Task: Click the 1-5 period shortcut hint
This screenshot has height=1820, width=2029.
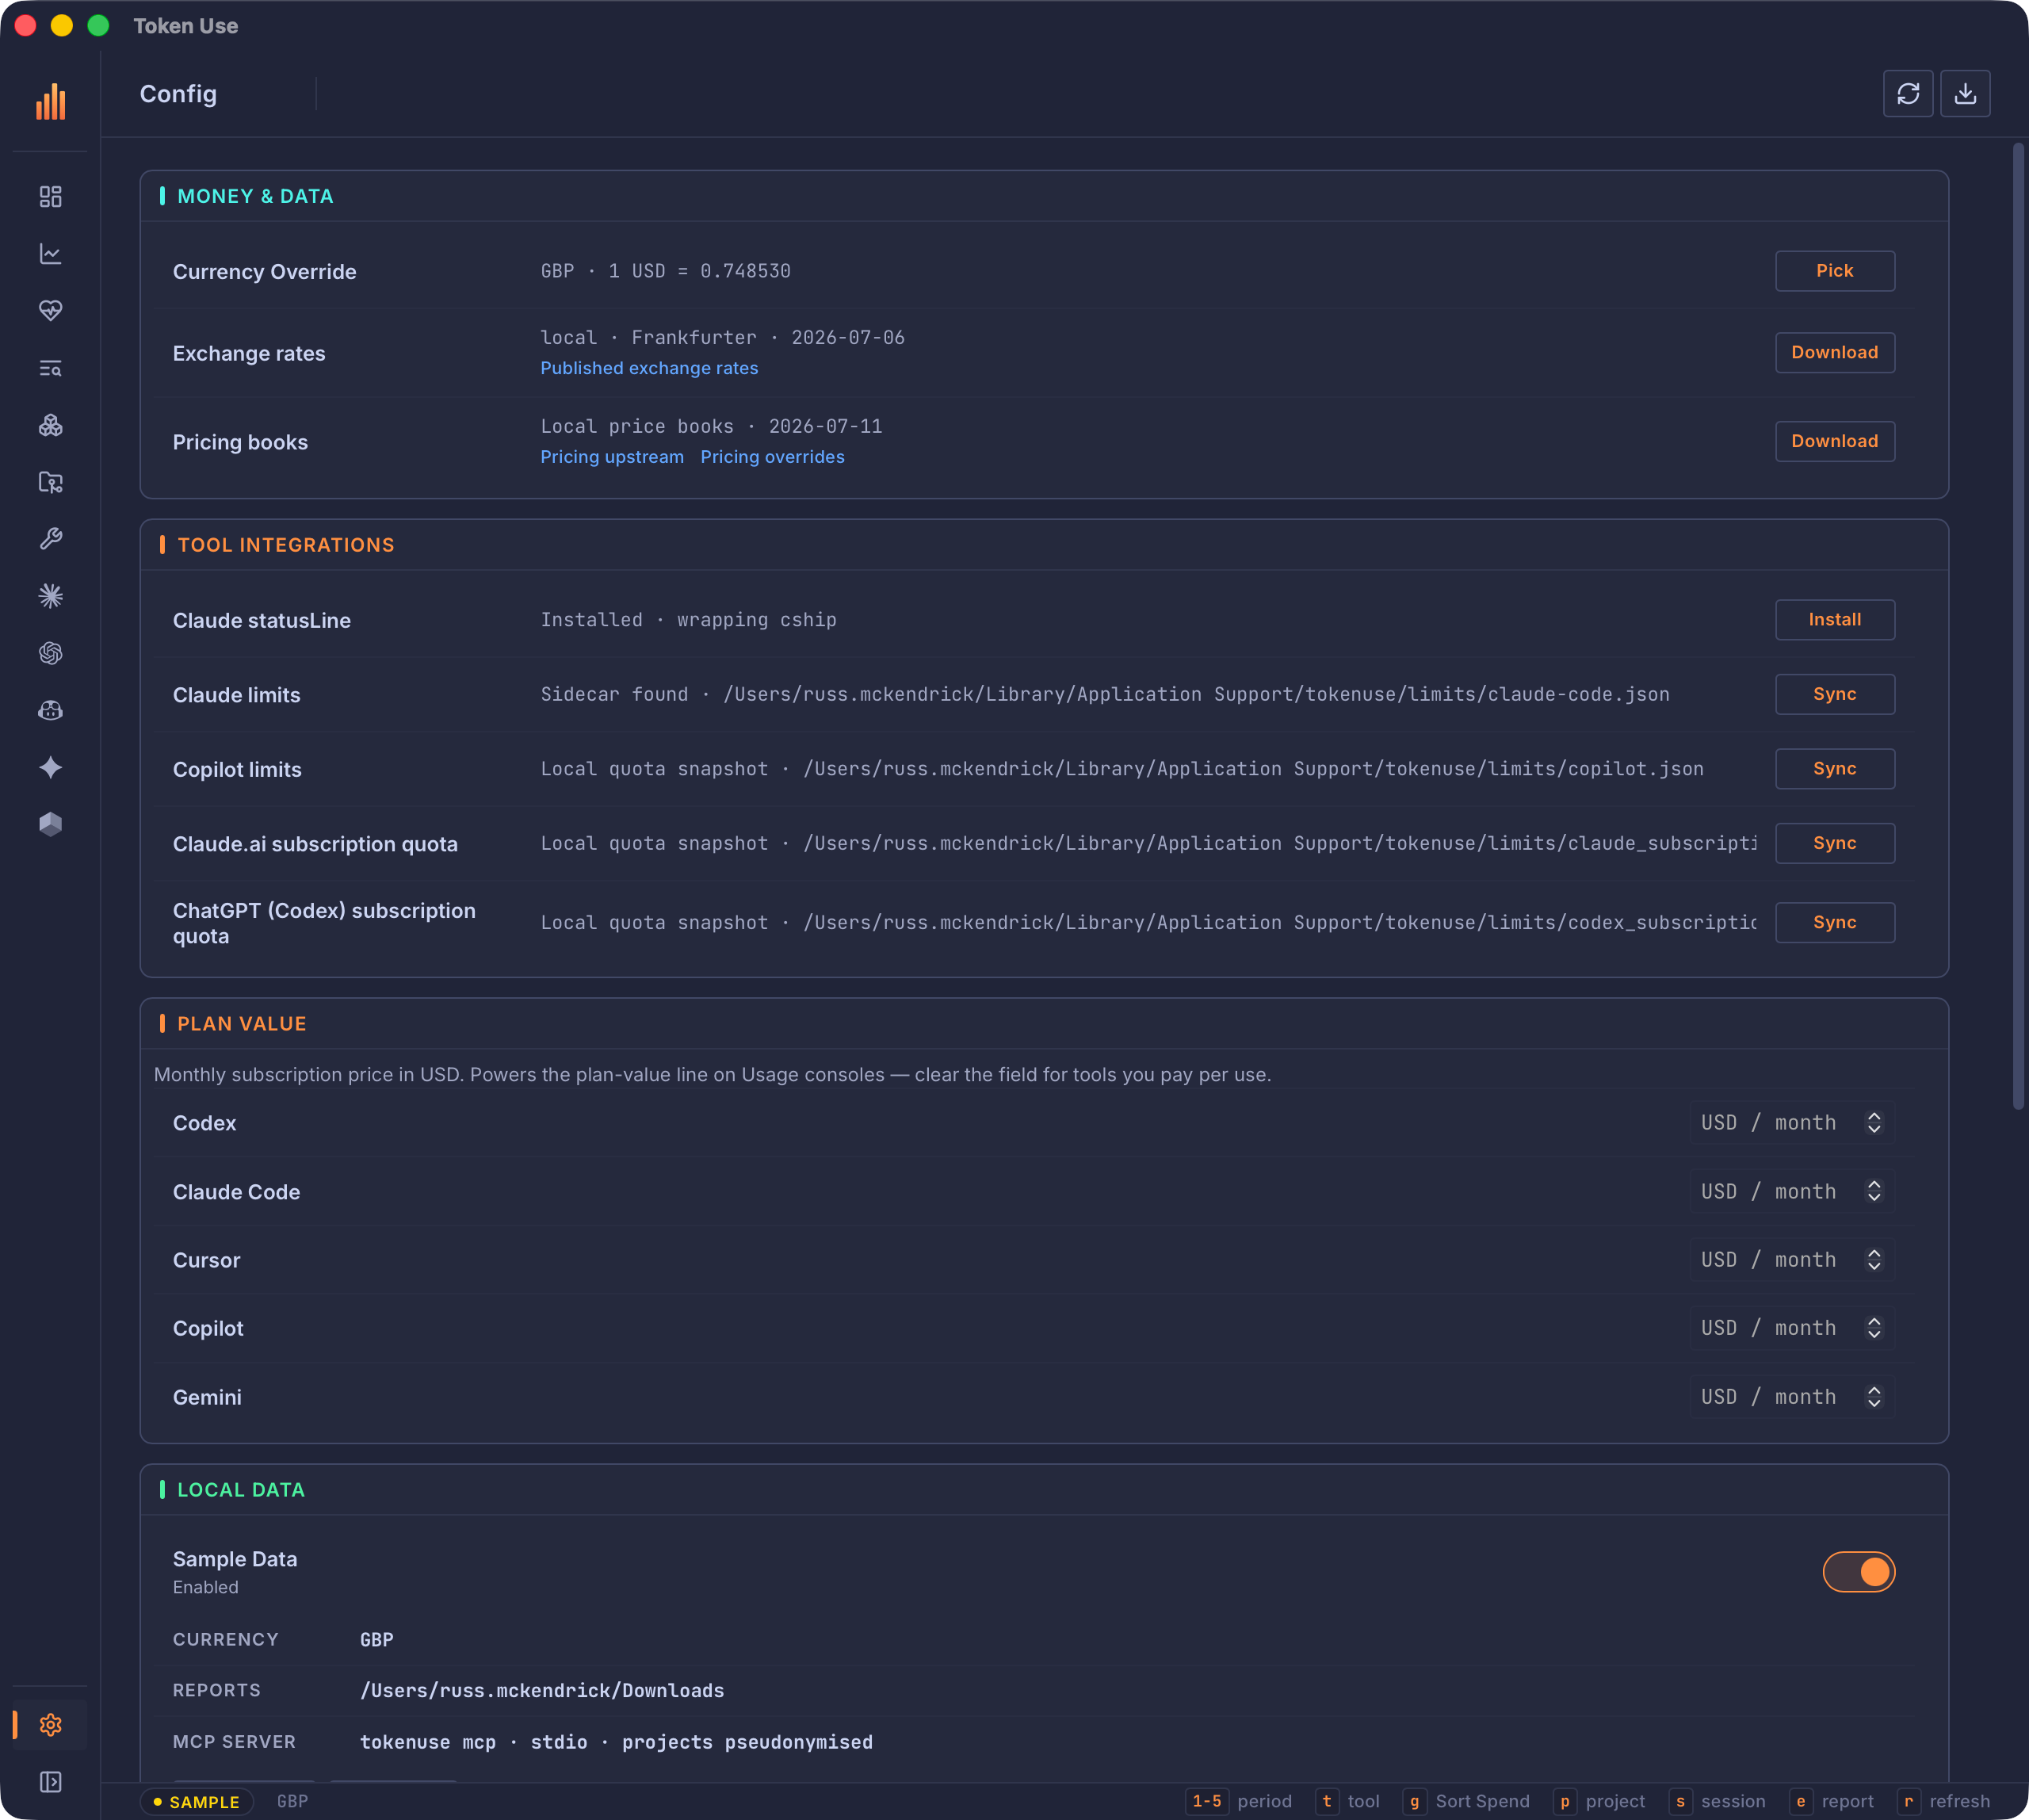Action: click(1238, 1802)
